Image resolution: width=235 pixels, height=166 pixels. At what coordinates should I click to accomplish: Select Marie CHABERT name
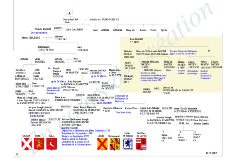pos(31,38)
